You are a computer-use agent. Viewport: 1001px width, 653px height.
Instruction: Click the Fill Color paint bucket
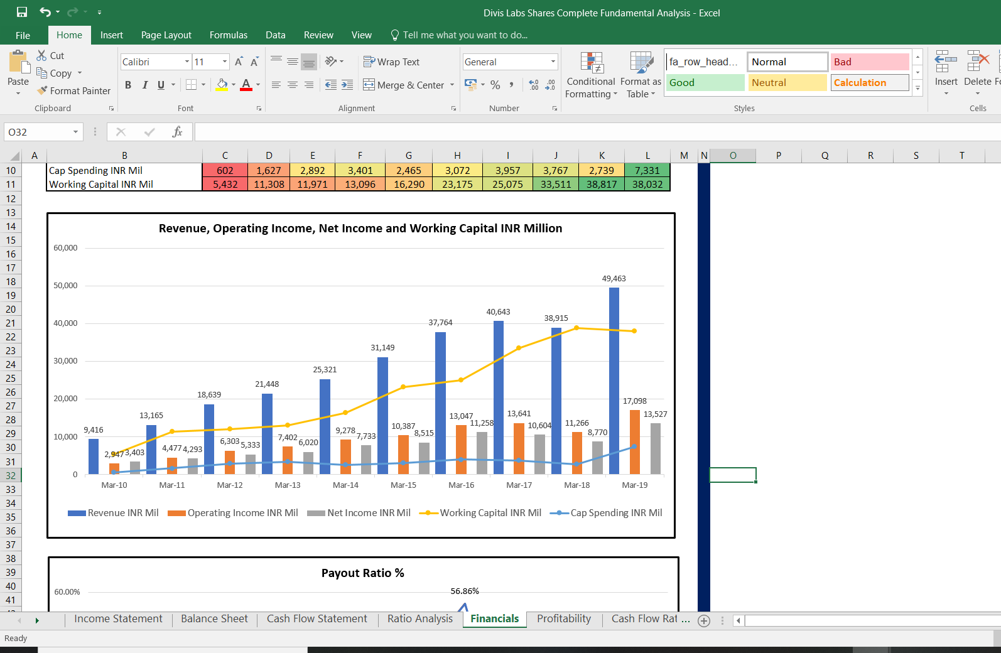[x=222, y=84]
